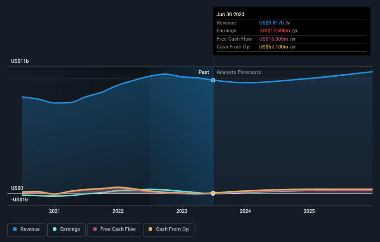This screenshot has height=242, width=380.
Task: Click the 2023 x-axis label
Action: pyautogui.click(x=182, y=211)
